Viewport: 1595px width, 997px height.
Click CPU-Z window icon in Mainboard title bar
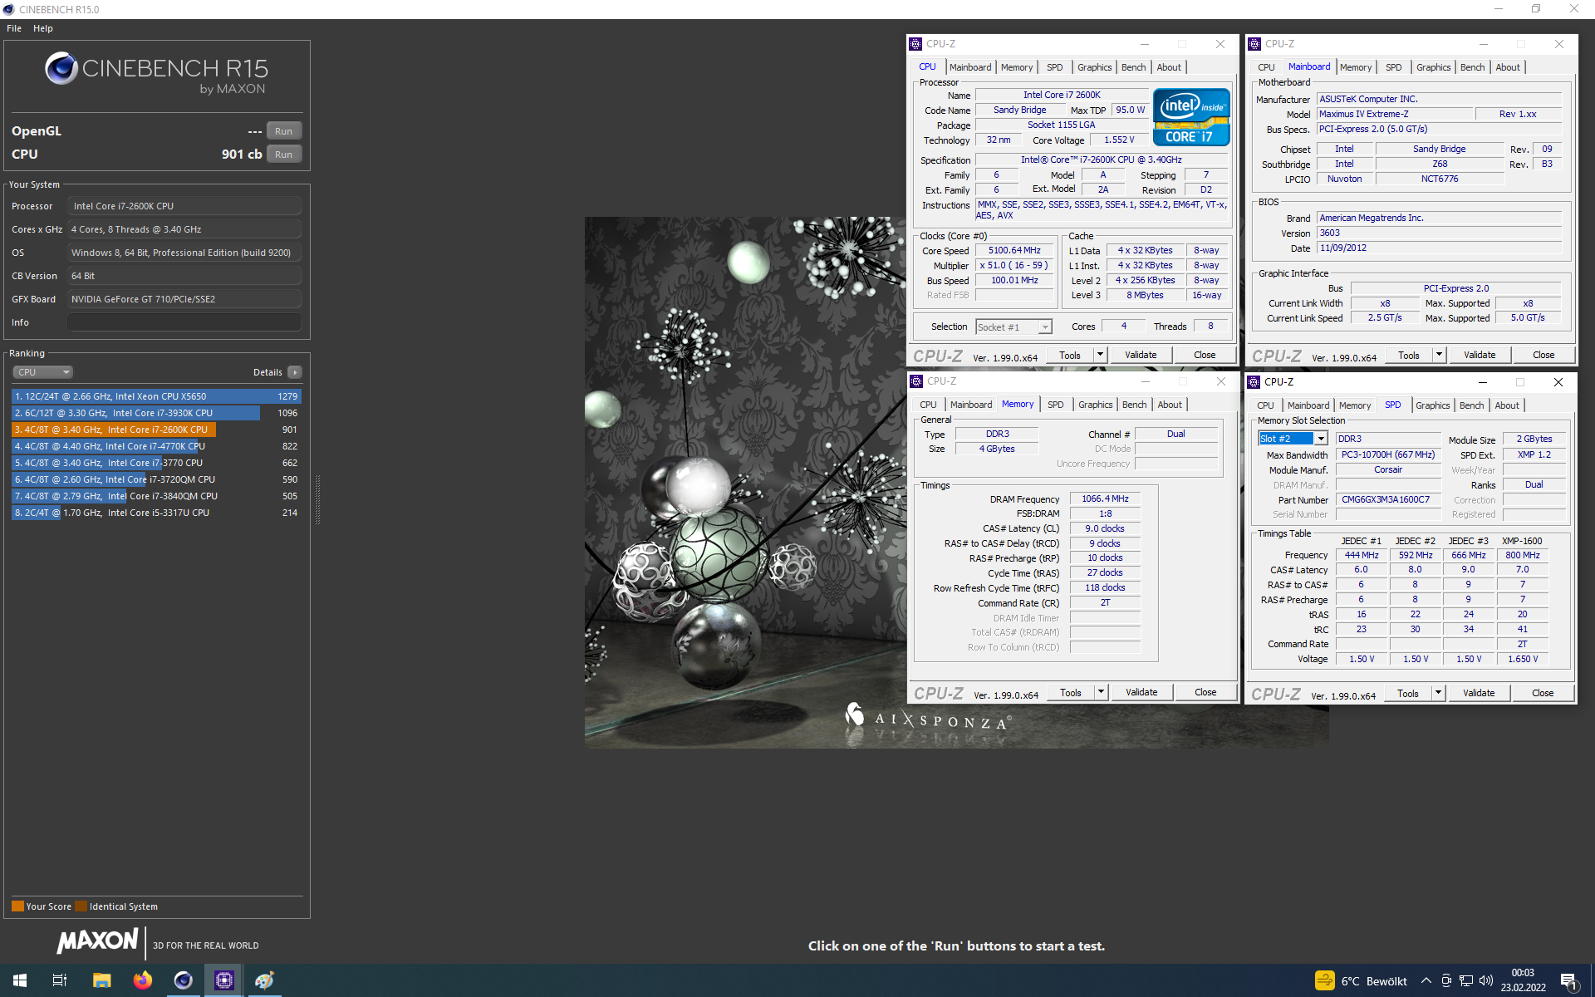click(1255, 44)
